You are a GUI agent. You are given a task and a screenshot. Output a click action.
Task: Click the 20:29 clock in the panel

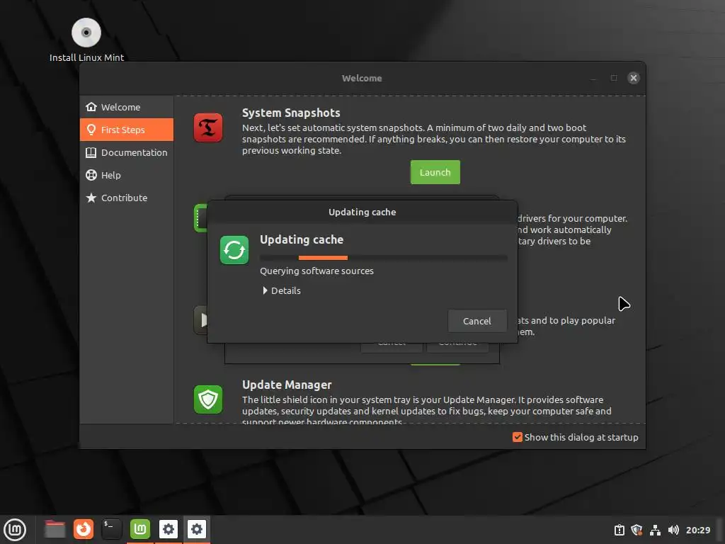tap(697, 530)
